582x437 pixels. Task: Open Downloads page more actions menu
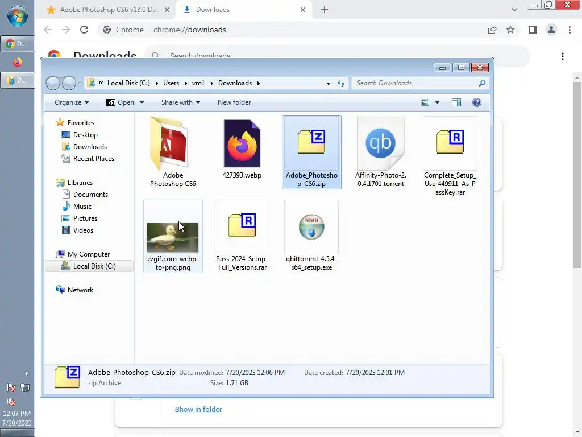(x=563, y=56)
